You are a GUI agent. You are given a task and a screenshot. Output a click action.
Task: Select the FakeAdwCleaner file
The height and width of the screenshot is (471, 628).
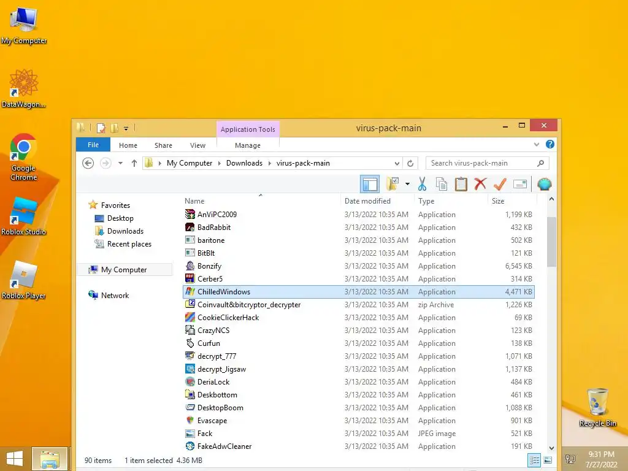tap(358, 446)
